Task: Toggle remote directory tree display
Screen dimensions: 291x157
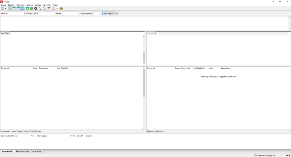Action: (18, 8)
